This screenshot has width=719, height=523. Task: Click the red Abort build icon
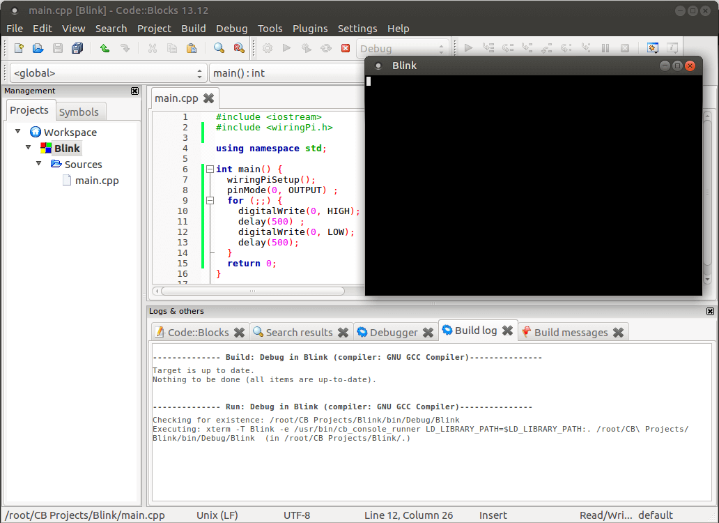pyautogui.click(x=346, y=48)
